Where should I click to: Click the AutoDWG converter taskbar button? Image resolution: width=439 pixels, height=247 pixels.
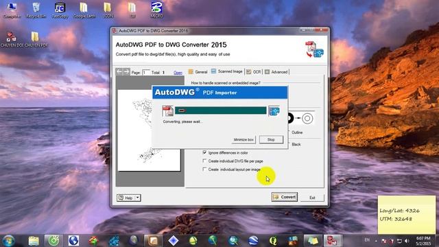332,241
